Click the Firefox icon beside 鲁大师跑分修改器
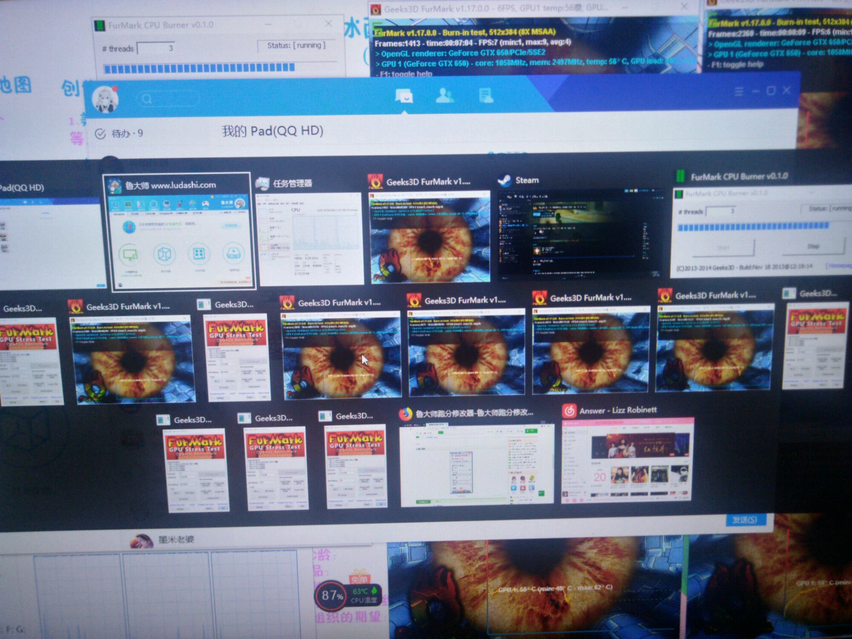The width and height of the screenshot is (852, 639). pos(406,413)
